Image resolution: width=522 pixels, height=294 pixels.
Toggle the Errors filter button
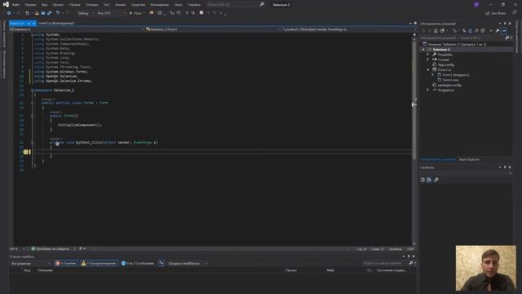pos(66,263)
